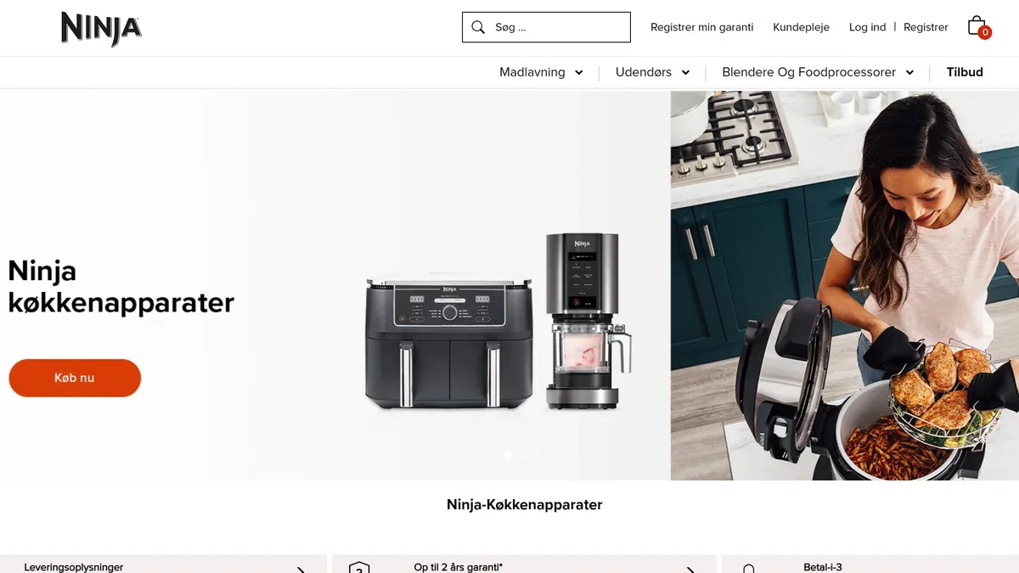Click the dual air fryer product image
Screen dimensions: 1019x573
point(450,342)
